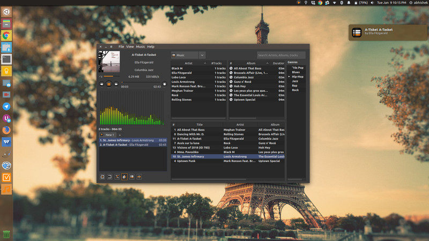Seek on the track progress bar
Screen dimensions: 429x241
pyautogui.click(x=141, y=82)
